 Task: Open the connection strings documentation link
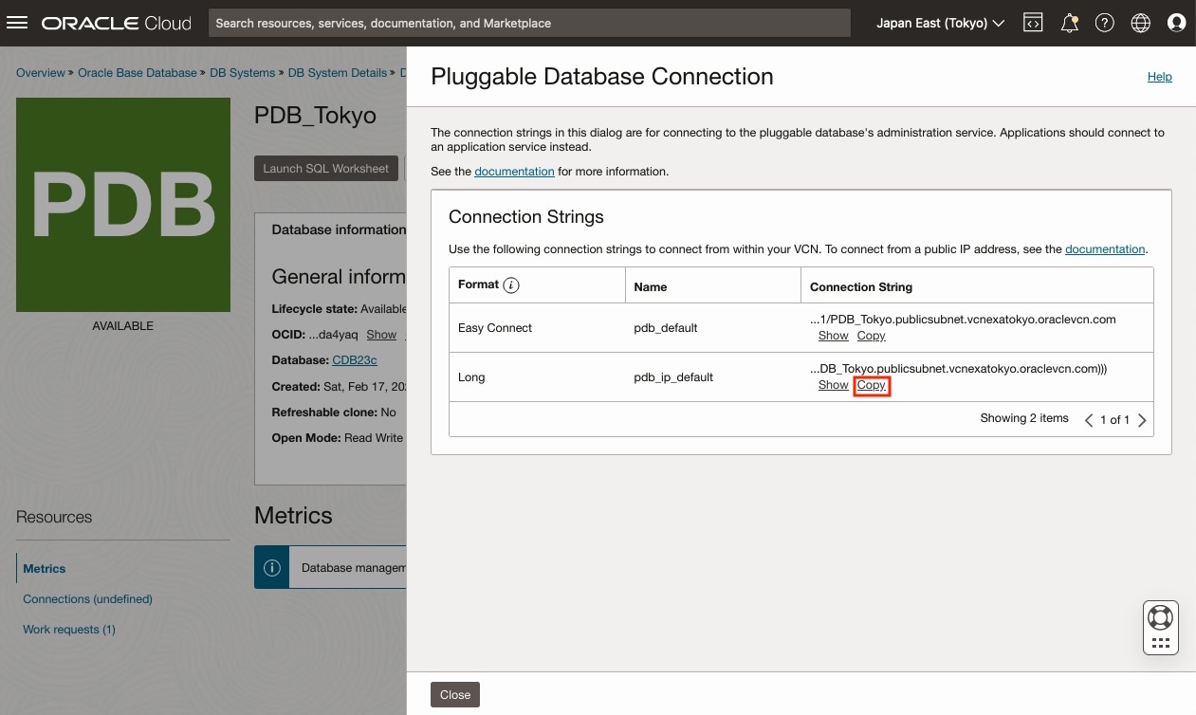point(1104,248)
